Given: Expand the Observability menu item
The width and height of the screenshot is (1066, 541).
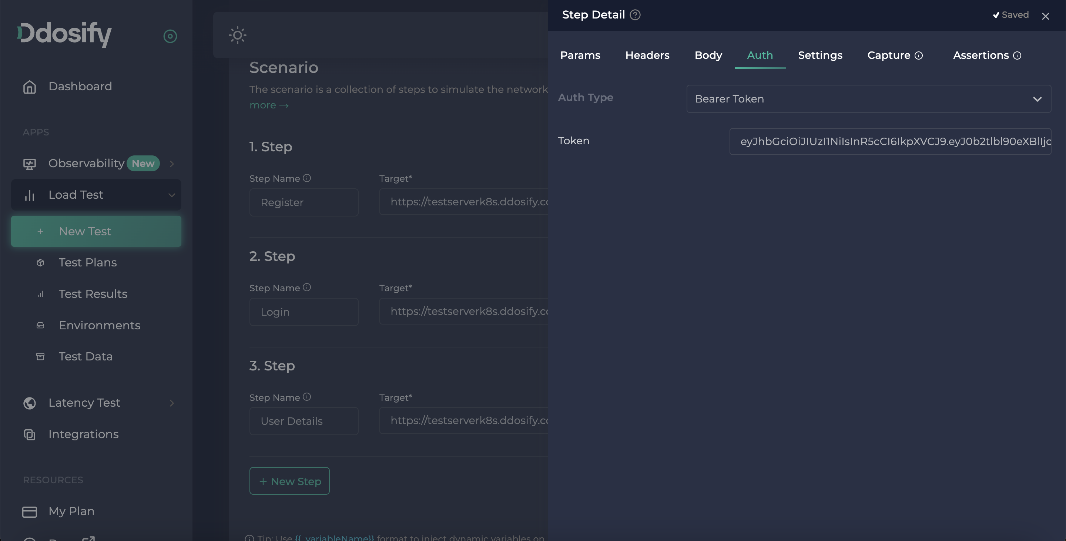Looking at the screenshot, I should pos(172,164).
